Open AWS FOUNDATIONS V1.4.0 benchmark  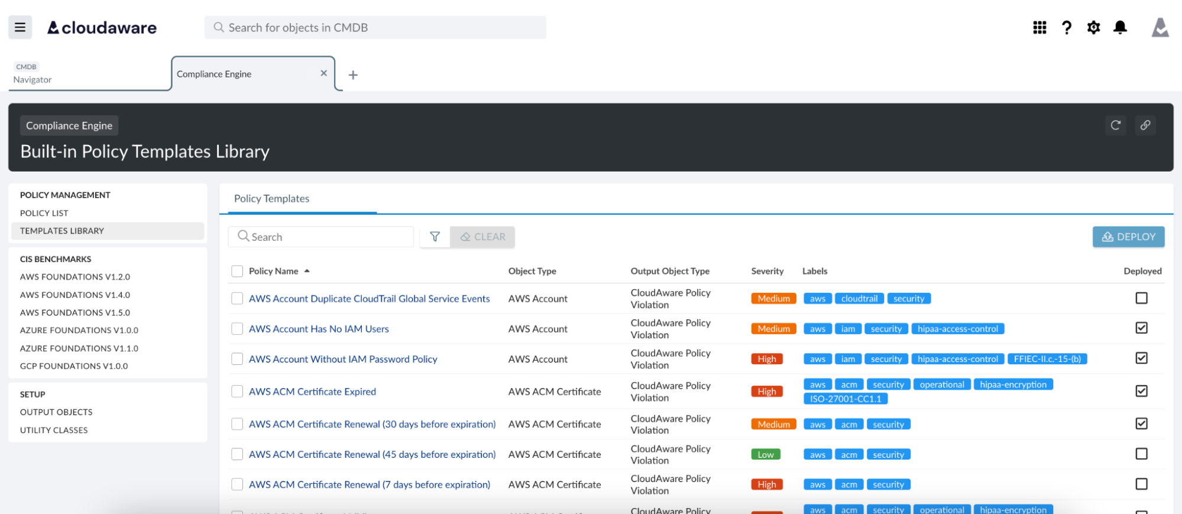[x=75, y=295]
